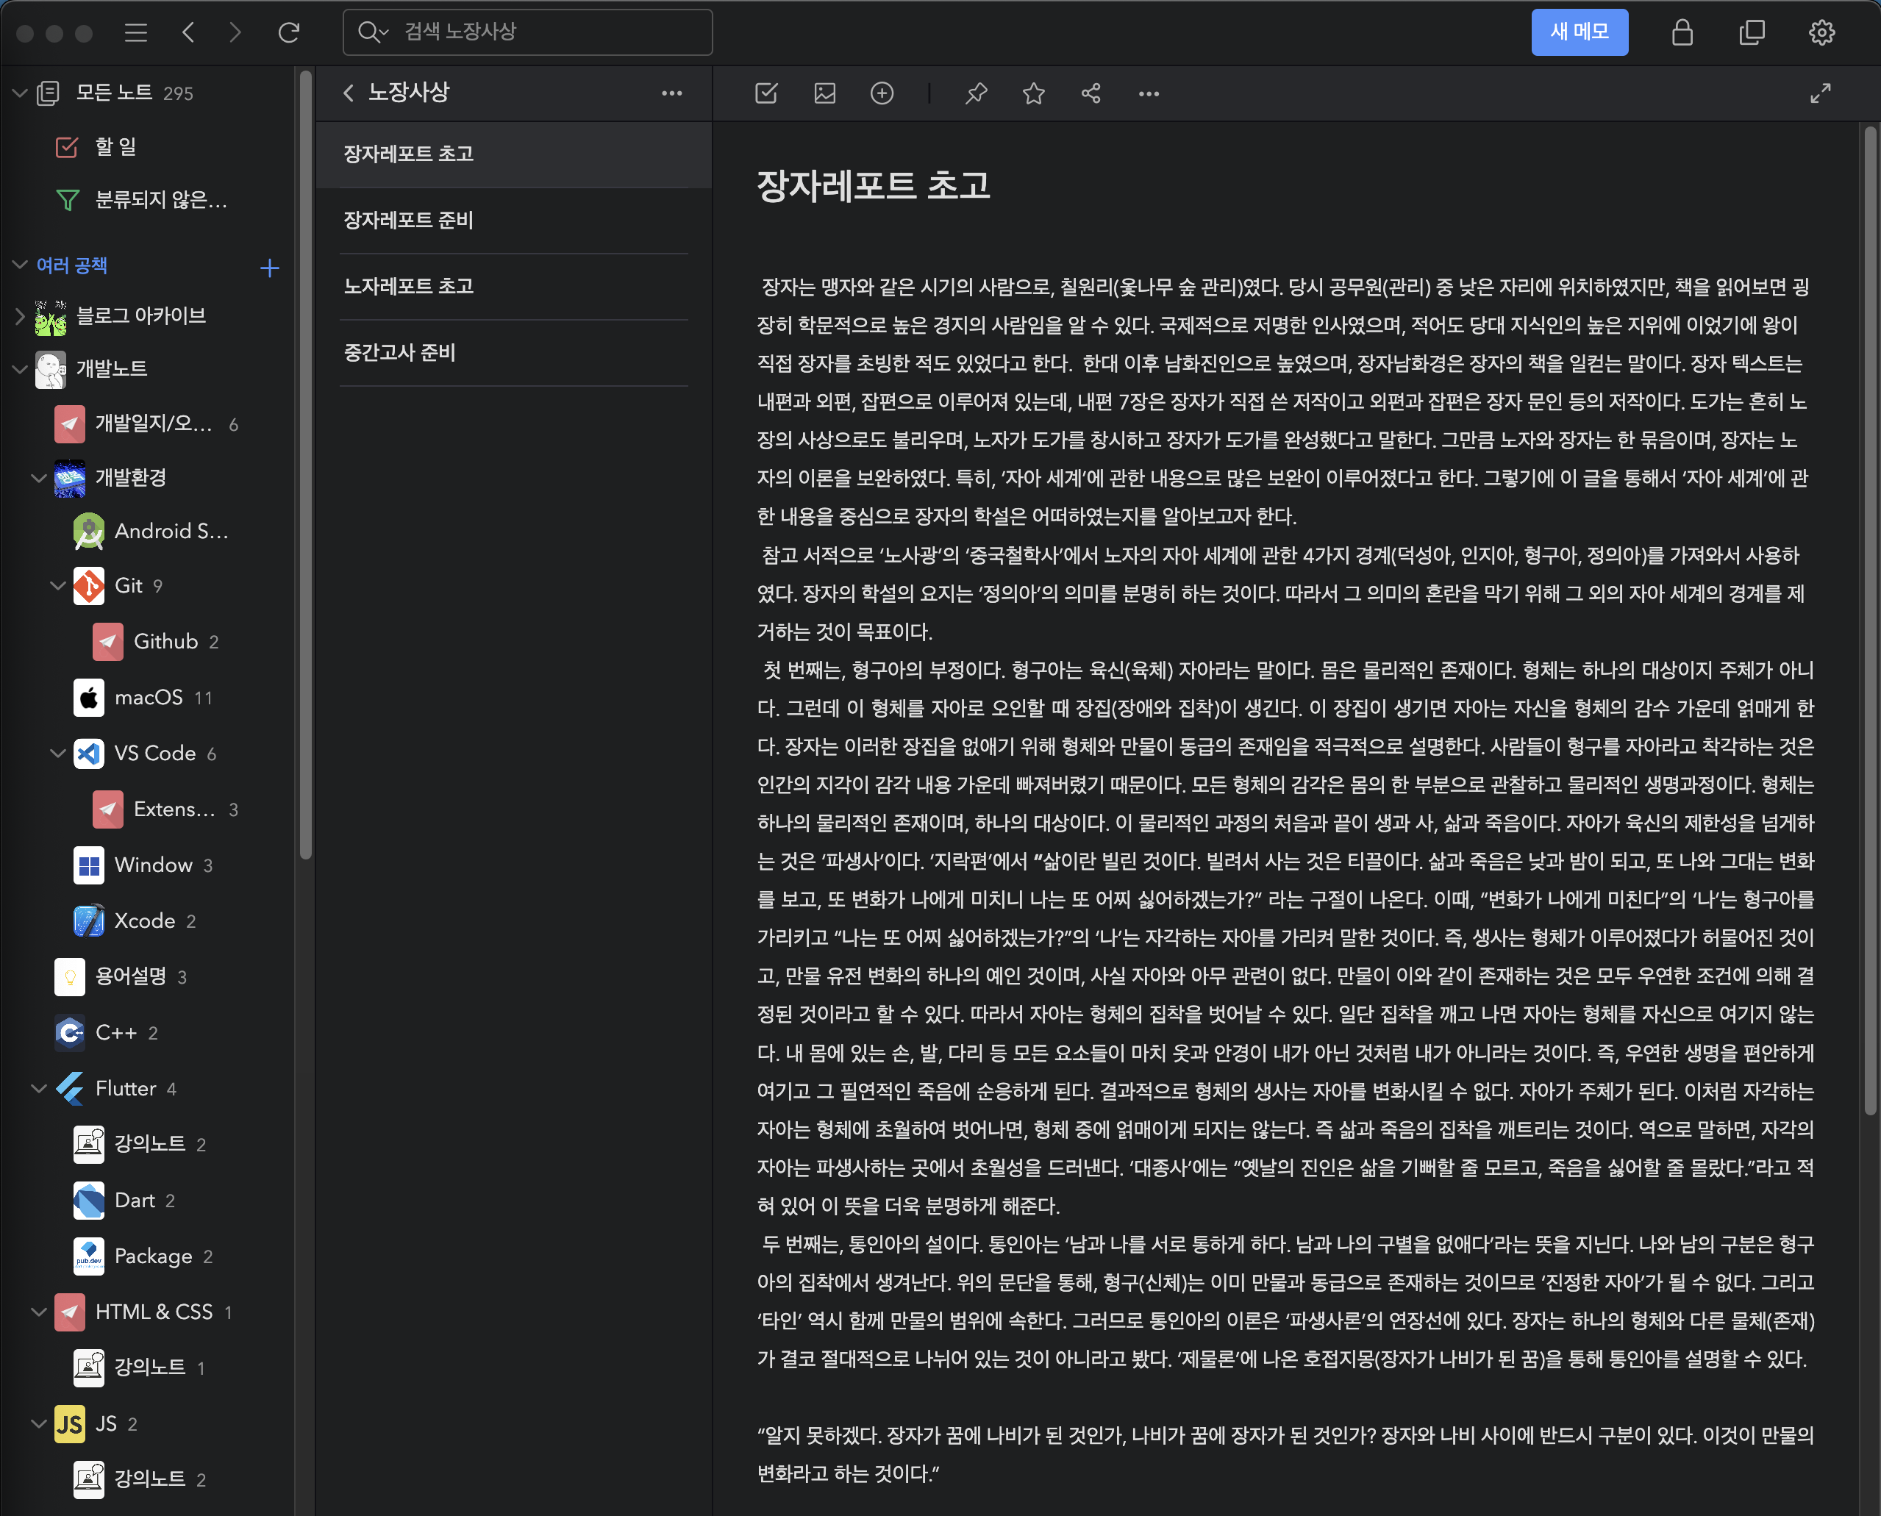This screenshot has height=1516, width=1881.
Task: Click the circled plus insert icon
Action: [882, 93]
